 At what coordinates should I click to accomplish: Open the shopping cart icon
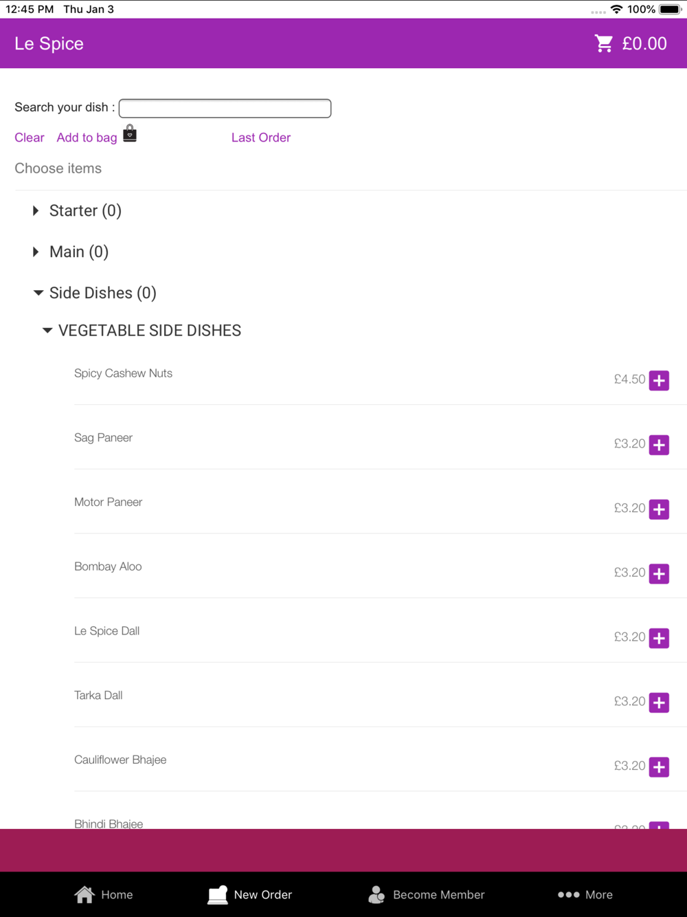604,43
